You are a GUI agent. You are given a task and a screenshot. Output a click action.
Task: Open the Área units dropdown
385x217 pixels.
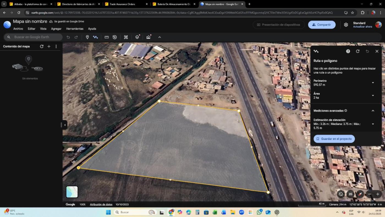click(373, 96)
